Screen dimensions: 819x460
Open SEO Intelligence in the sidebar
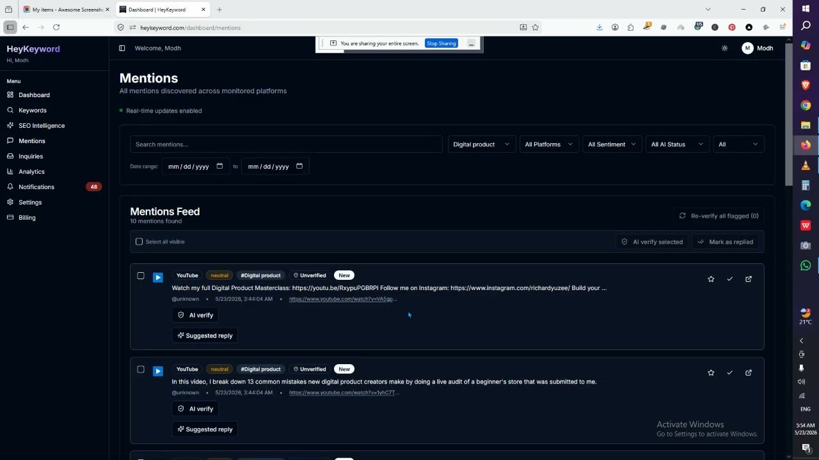point(42,125)
